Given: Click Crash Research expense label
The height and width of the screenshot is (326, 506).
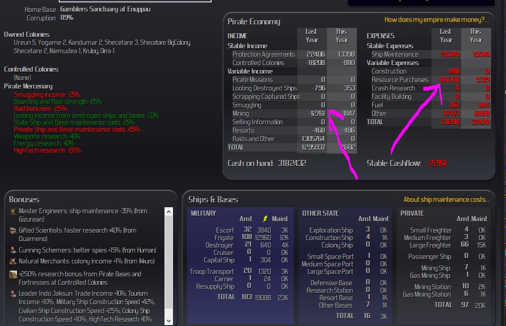Looking at the screenshot, I should pos(393,88).
